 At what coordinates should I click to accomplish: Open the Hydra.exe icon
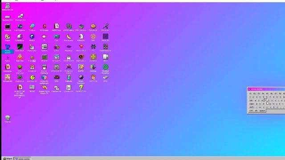[20, 78]
